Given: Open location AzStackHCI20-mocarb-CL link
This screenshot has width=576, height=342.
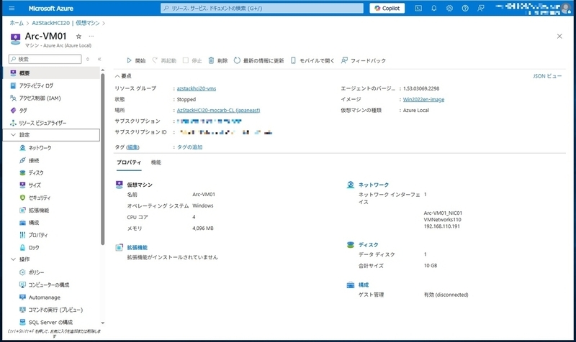Looking at the screenshot, I should pyautogui.click(x=219, y=110).
